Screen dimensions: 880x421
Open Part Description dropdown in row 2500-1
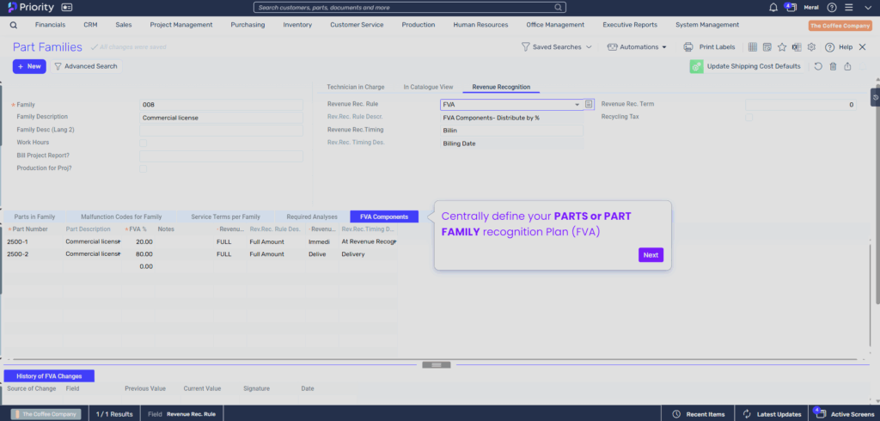[x=119, y=241]
